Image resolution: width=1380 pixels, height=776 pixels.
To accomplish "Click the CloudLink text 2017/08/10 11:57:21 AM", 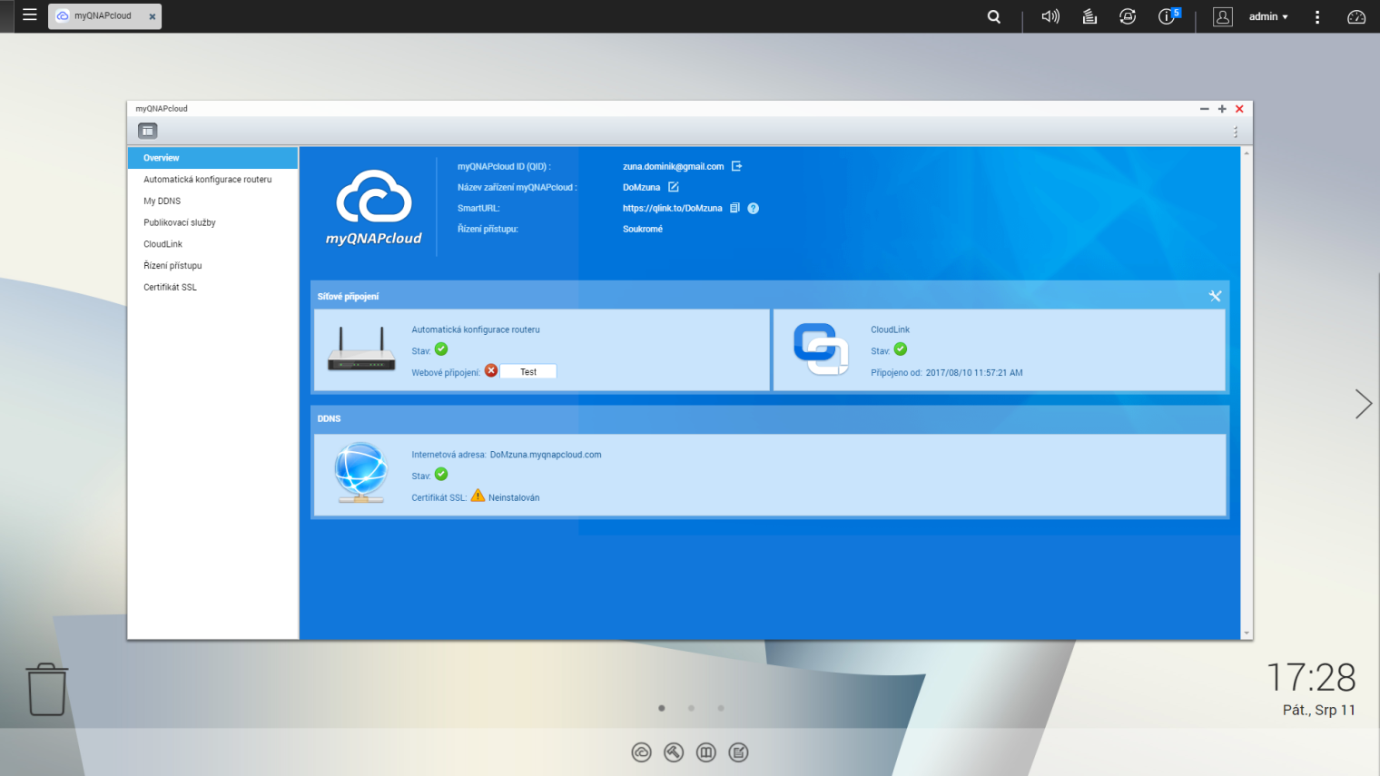I will (x=974, y=373).
